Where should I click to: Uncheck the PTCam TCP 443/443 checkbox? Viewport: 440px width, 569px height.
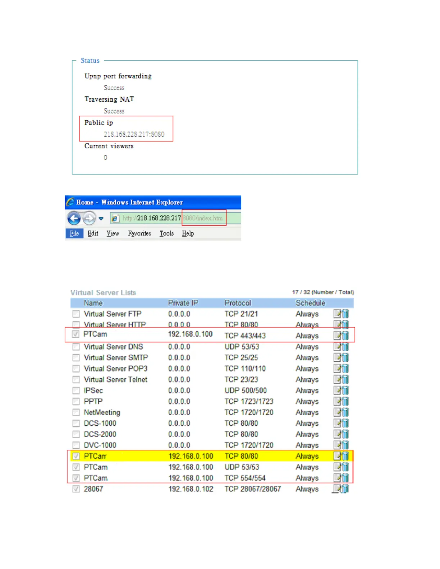pos(75,334)
